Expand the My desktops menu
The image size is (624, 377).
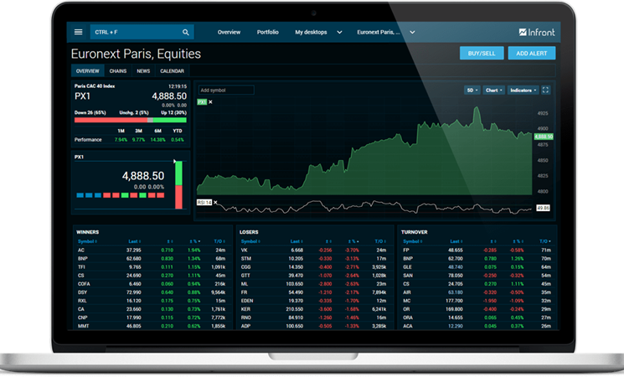pos(318,32)
